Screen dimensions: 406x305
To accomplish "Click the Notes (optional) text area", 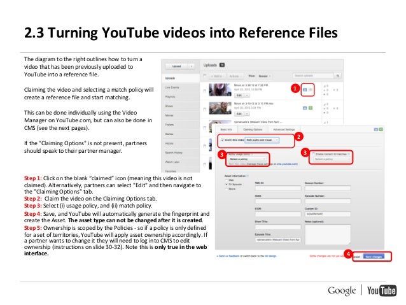I will point(328,234).
